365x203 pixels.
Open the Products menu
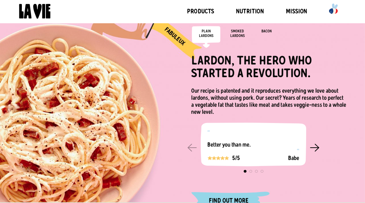coord(200,11)
